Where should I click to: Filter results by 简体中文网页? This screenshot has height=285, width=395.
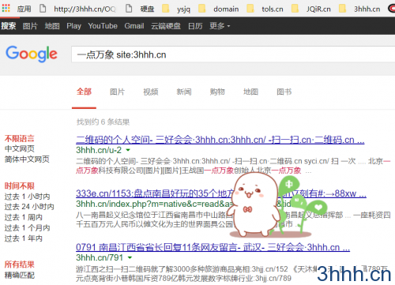pyautogui.click(x=27, y=159)
